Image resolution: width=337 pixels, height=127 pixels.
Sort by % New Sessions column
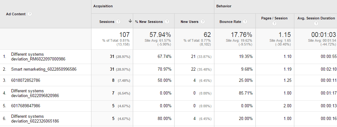pos(149,22)
